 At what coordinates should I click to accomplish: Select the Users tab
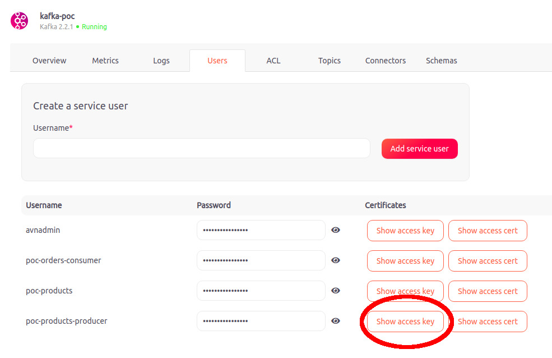(217, 61)
